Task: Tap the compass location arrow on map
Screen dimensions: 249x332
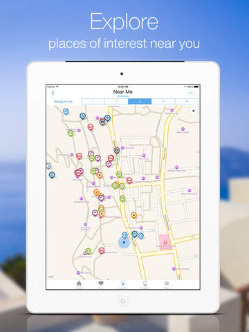Action: [x=194, y=111]
